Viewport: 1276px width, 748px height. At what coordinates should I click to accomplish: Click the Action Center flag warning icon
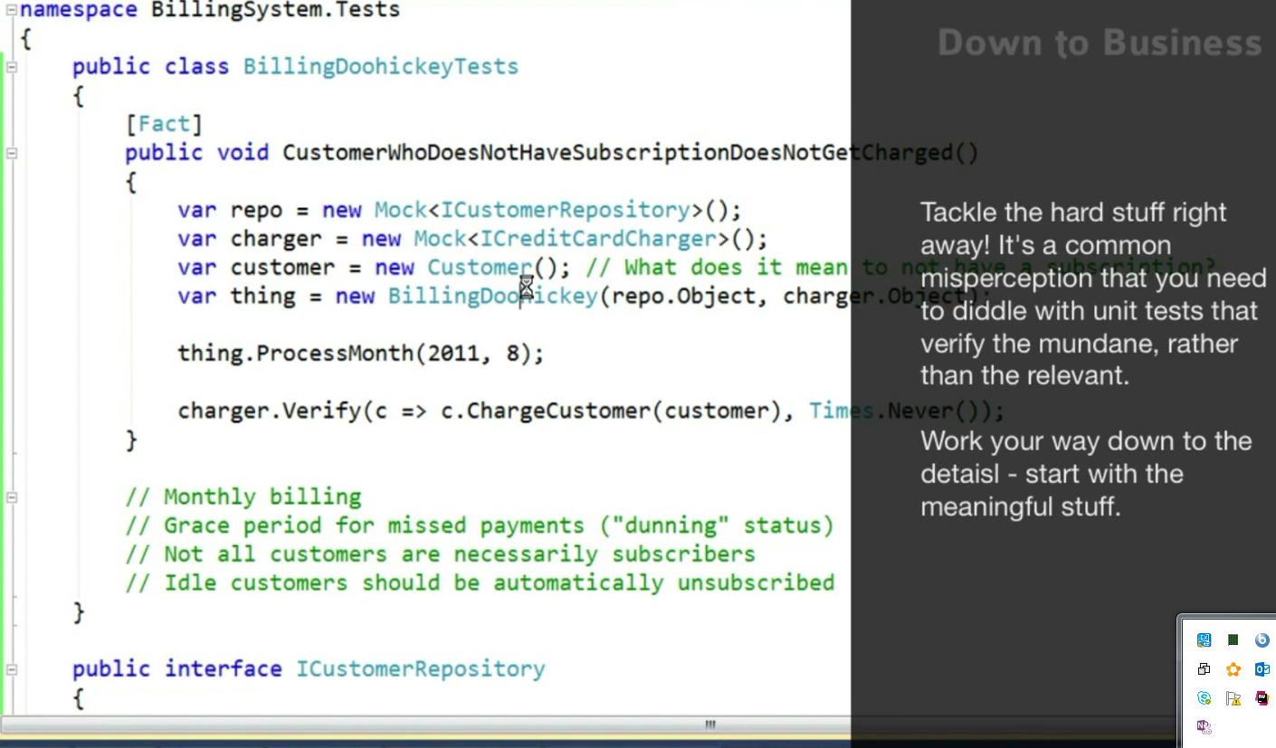pyautogui.click(x=1233, y=697)
